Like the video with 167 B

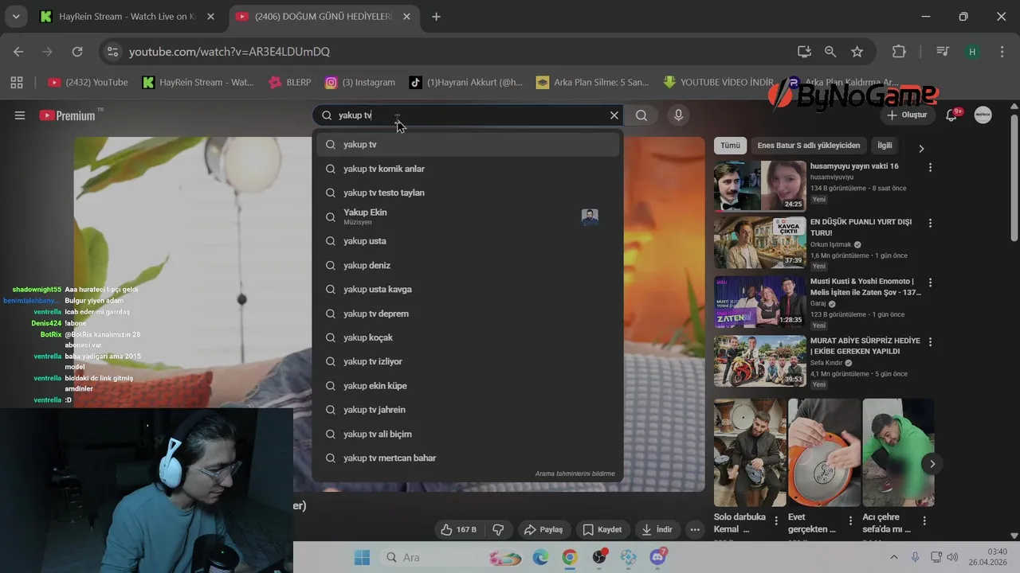coord(459,529)
